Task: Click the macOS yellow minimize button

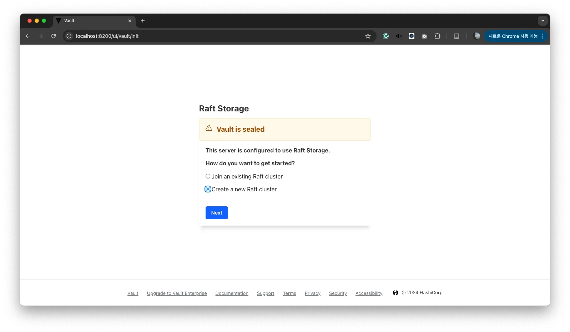Action: coord(37,21)
